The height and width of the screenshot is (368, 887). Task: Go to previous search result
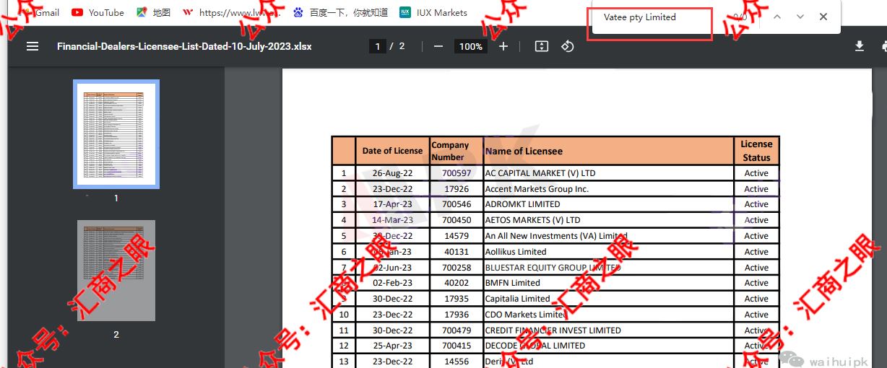pos(777,17)
